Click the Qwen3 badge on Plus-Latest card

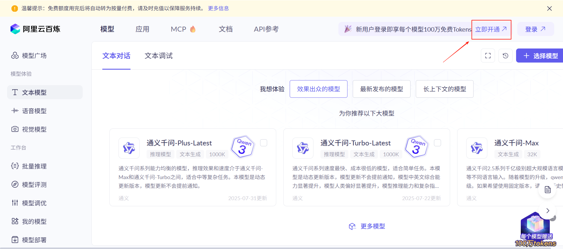(x=243, y=147)
